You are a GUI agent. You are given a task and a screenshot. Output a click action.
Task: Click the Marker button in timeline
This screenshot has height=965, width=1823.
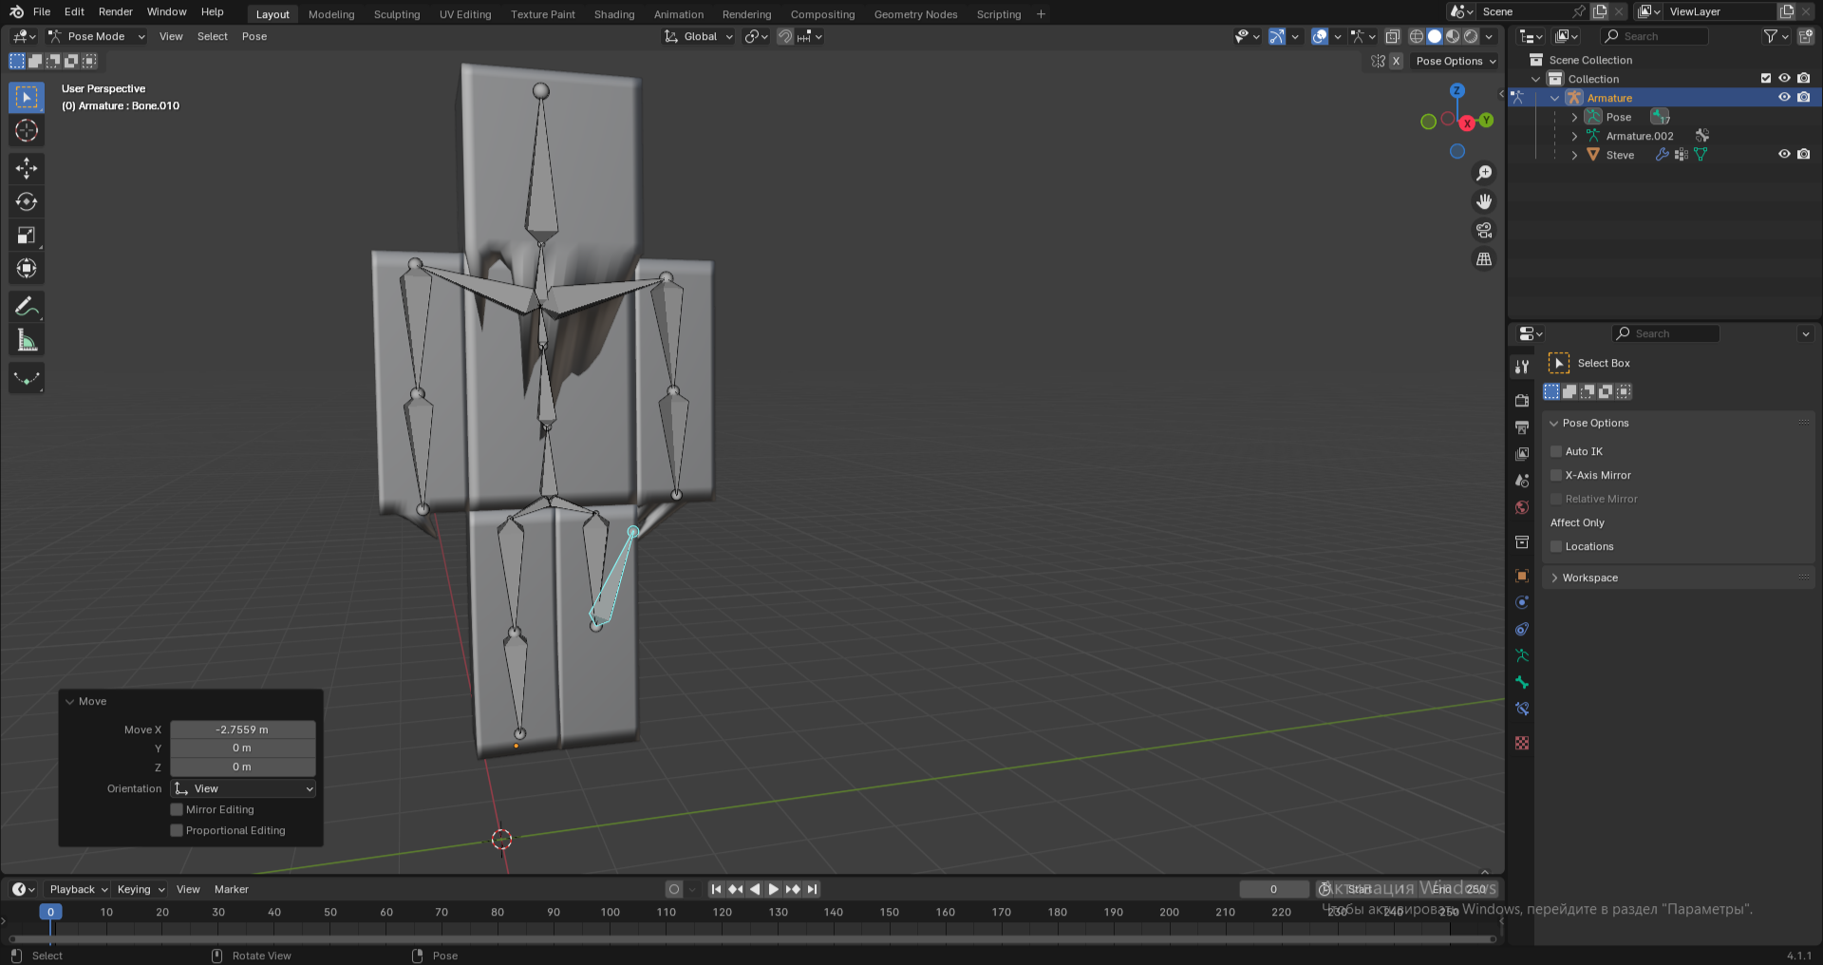pos(232,889)
